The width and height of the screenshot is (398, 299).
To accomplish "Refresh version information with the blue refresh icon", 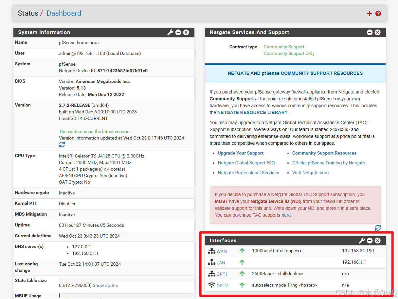I will pyautogui.click(x=62, y=144).
